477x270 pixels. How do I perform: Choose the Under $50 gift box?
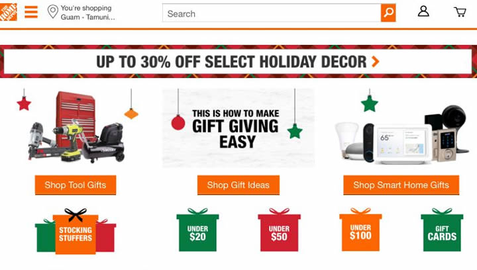click(279, 230)
